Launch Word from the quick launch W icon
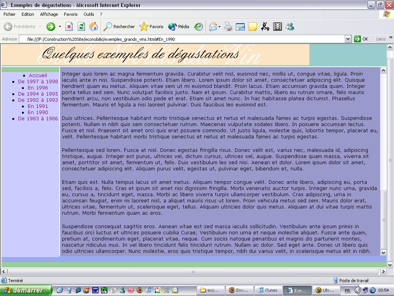 pos(95,290)
